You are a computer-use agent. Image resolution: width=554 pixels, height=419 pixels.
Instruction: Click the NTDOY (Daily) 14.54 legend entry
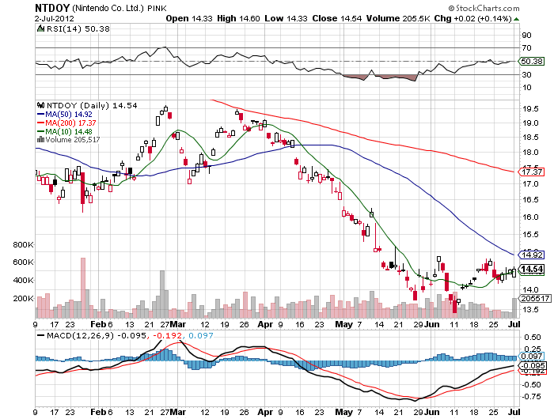[92, 105]
